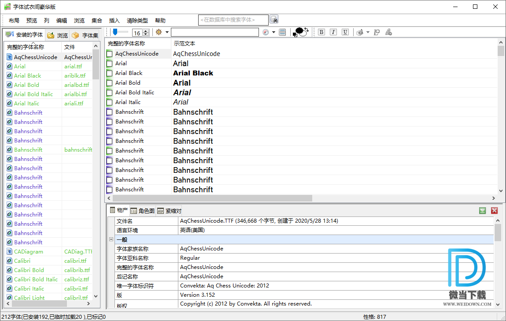Click the black foreground color swatch
Screen dimensions: 506x321
[299, 31]
